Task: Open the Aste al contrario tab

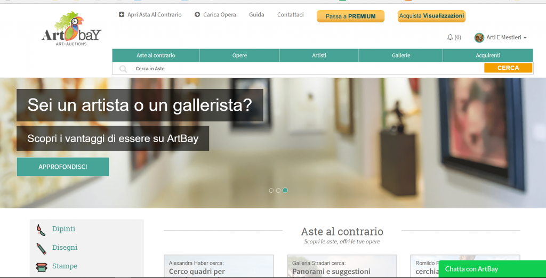Action: 156,55
